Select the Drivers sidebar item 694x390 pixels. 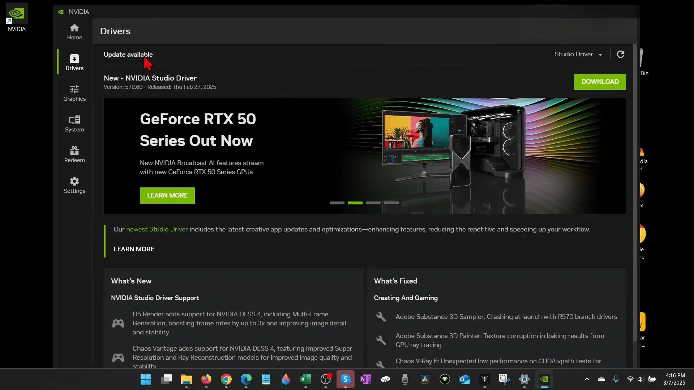pos(74,62)
